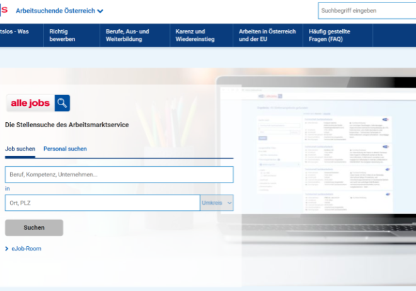Click the AMS logo in header
The height and width of the screenshot is (291, 416).
click(x=4, y=10)
